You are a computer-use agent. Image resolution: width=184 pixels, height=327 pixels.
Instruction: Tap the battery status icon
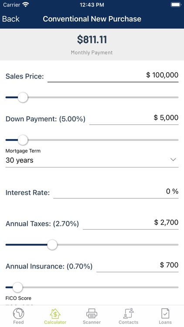click(176, 5)
